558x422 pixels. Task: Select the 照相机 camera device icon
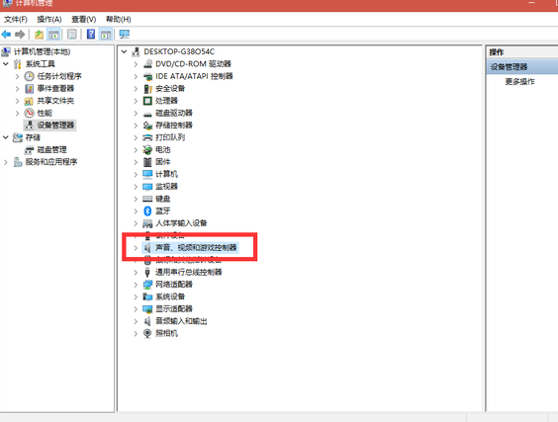[x=147, y=333]
